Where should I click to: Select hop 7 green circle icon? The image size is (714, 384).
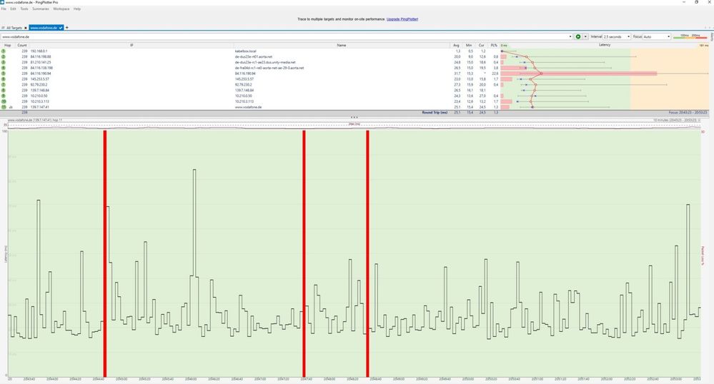click(4, 85)
